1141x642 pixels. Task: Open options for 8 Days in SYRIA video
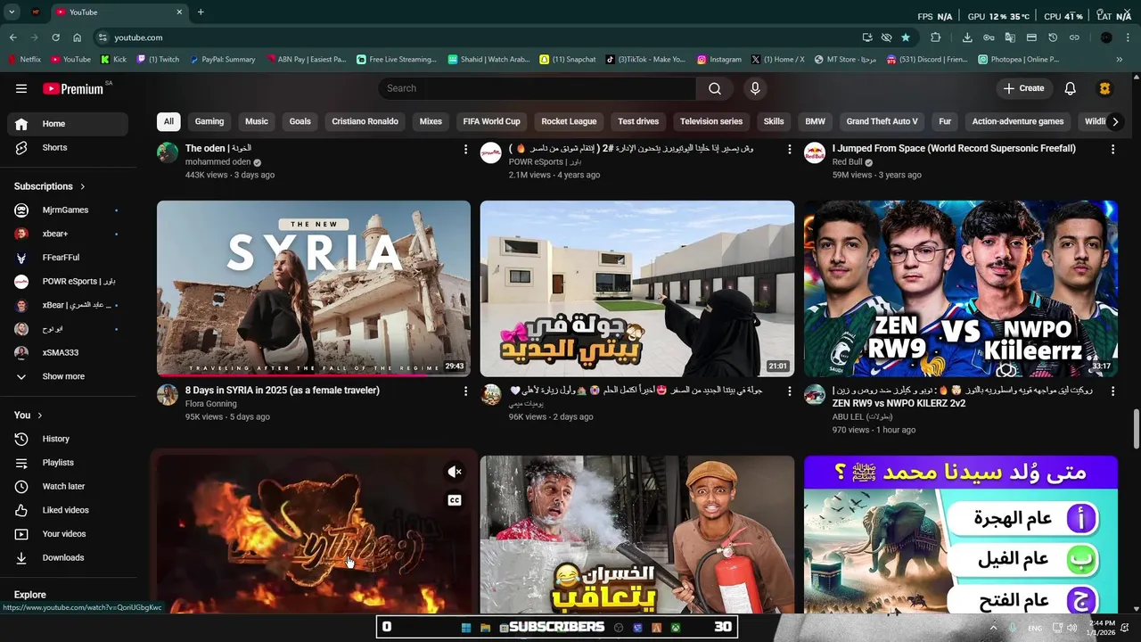point(465,391)
